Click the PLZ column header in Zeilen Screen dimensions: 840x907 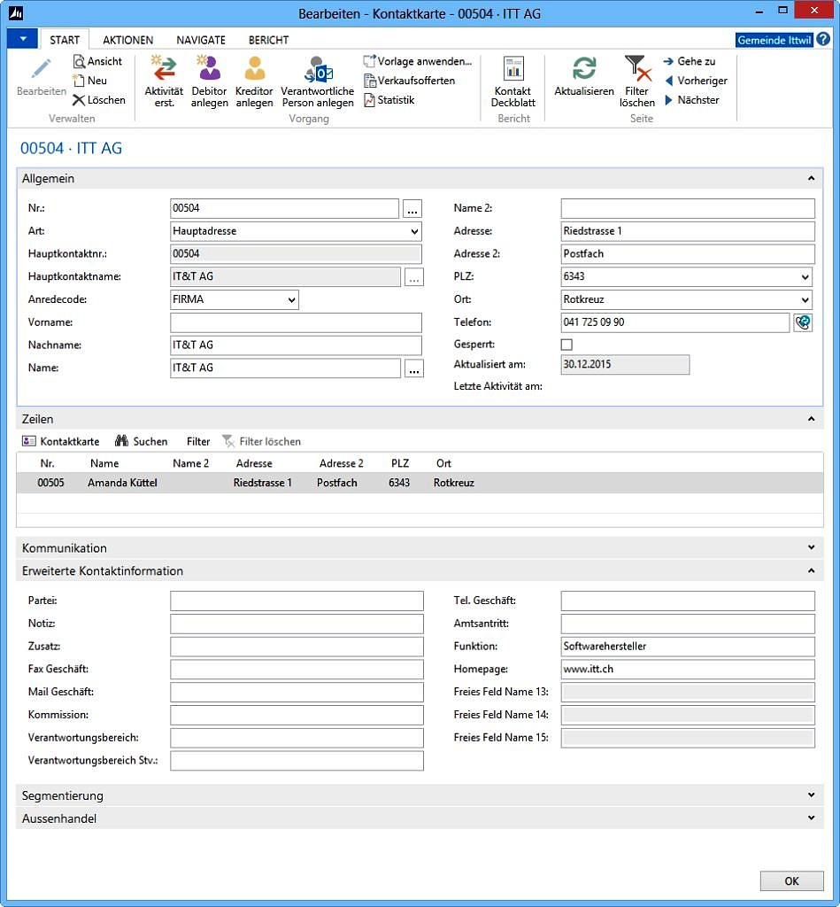tap(399, 463)
